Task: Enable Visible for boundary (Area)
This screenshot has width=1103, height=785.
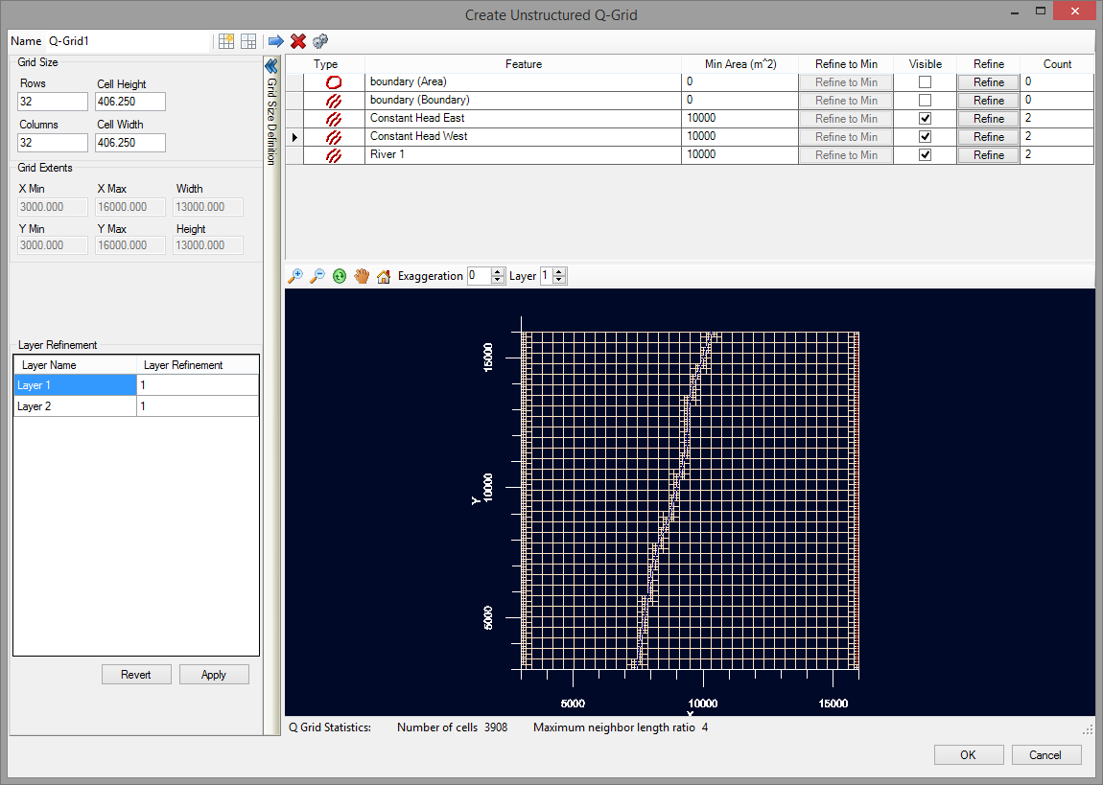Action: coord(925,81)
